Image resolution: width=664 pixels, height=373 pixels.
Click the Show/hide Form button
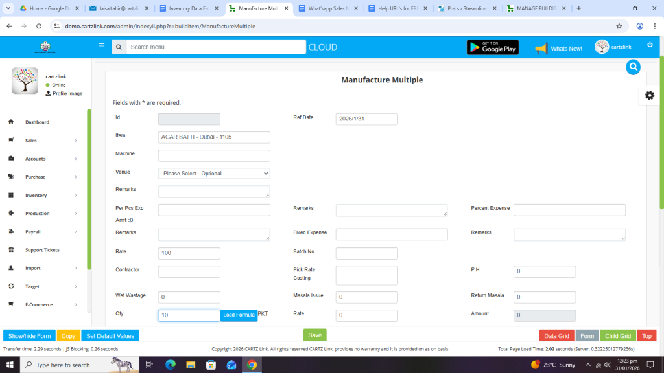pos(29,336)
